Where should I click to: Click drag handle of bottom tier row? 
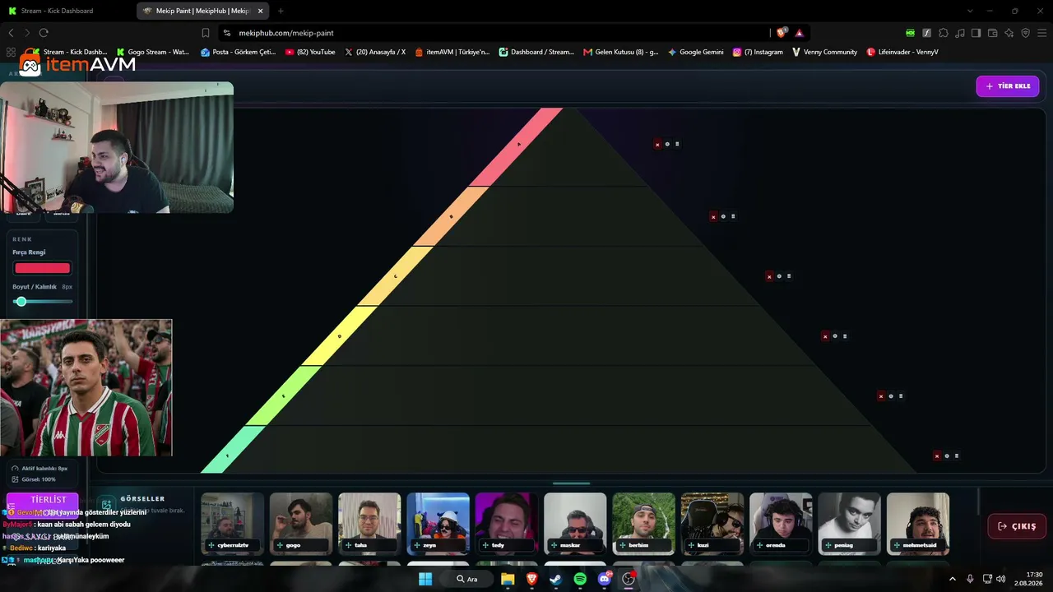tap(957, 456)
